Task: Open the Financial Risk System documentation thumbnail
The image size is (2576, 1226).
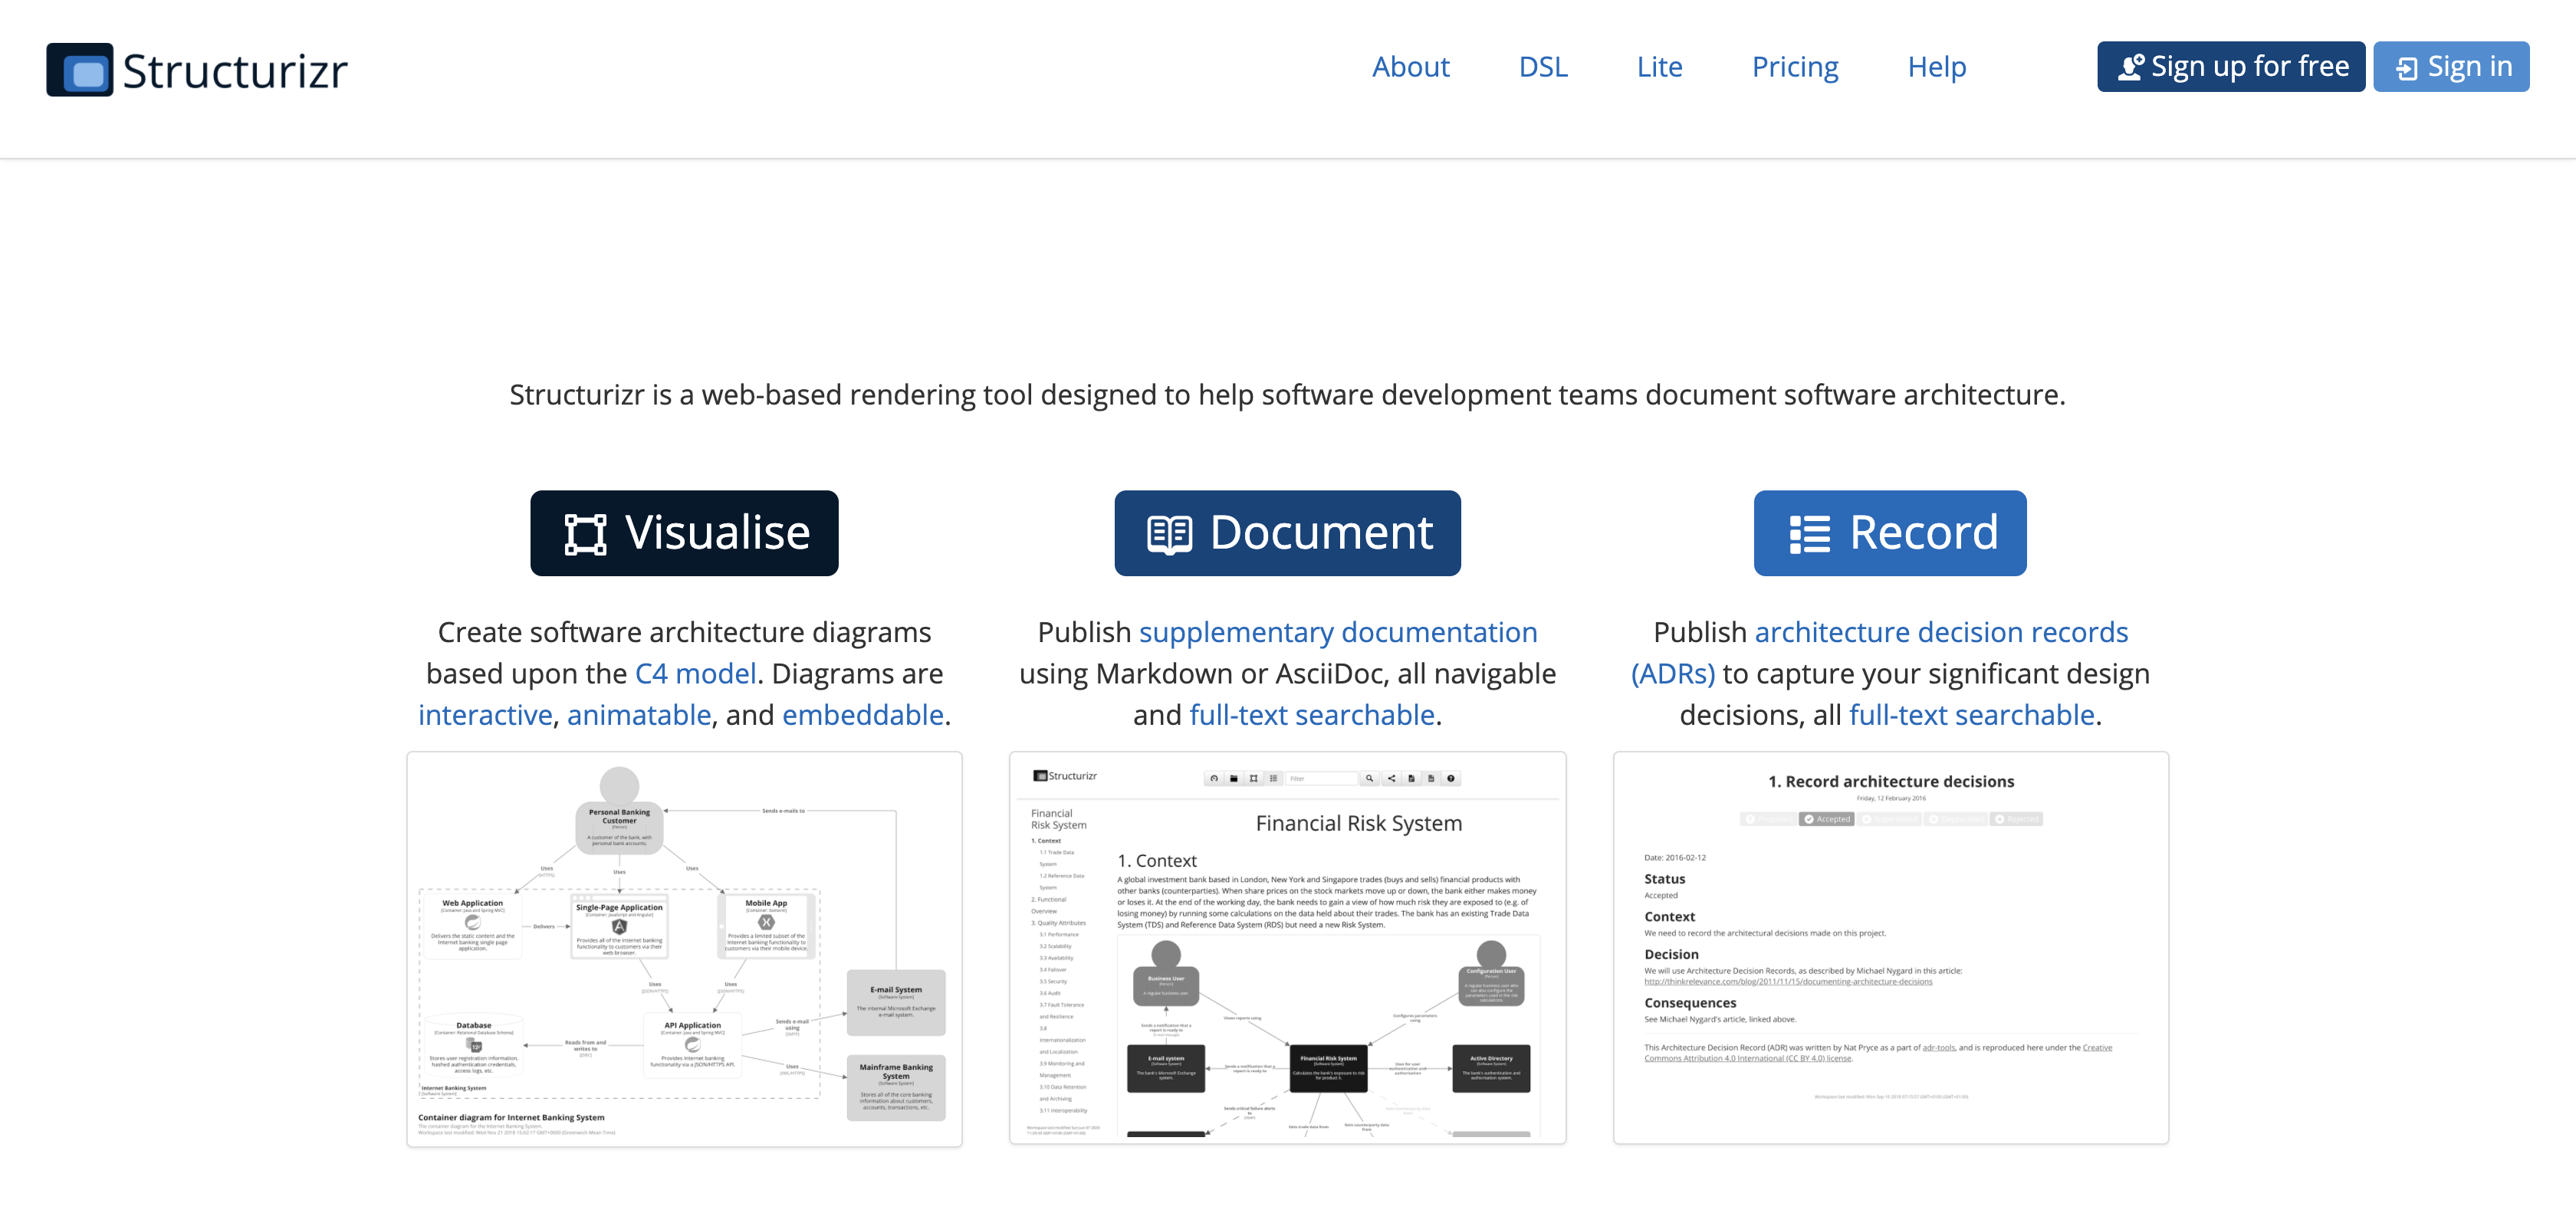Action: 1287,947
